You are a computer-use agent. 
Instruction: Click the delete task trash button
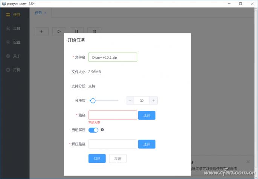pos(94,31)
